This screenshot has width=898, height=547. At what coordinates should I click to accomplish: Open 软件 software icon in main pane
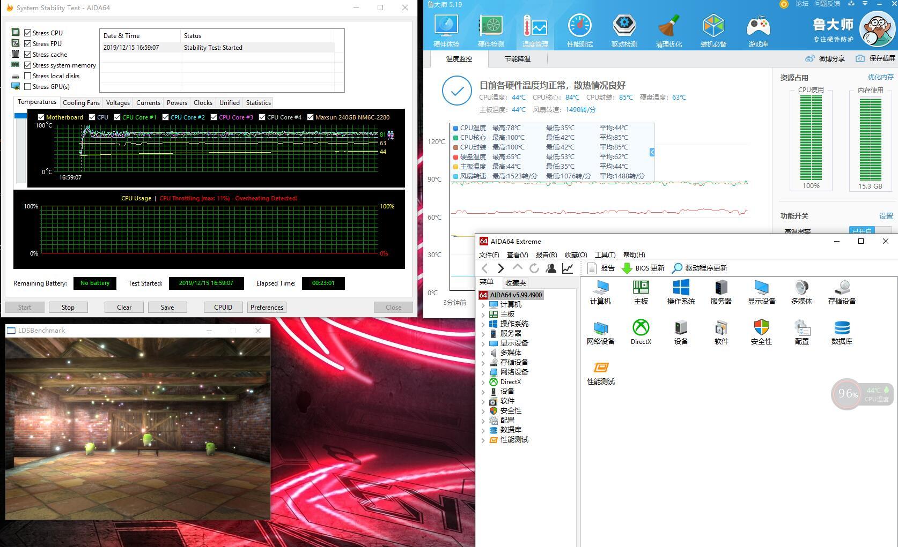click(x=722, y=333)
